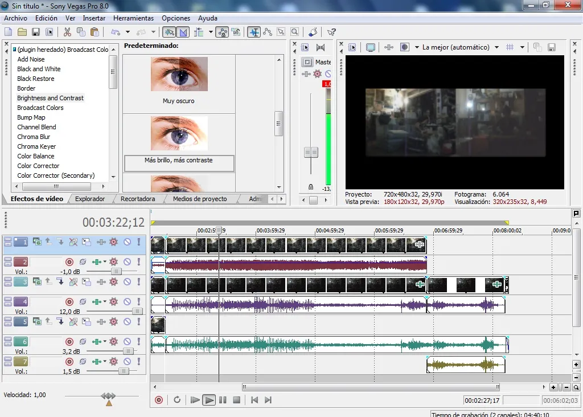Toggle the loop playback button
The width and height of the screenshot is (583, 417).
177,400
